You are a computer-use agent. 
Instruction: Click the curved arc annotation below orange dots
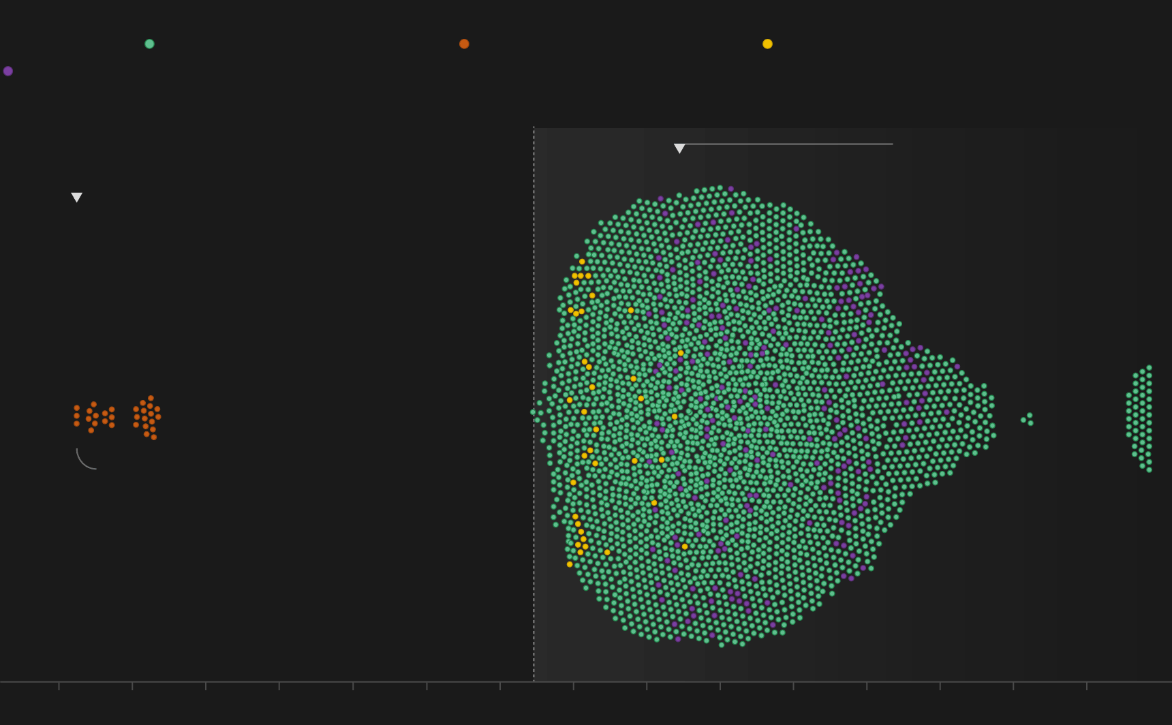pyautogui.click(x=83, y=461)
